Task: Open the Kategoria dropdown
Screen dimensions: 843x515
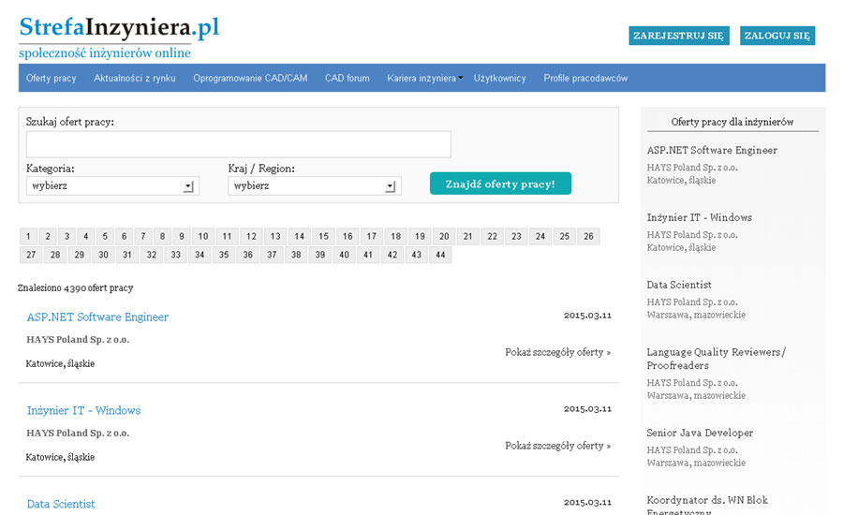Action: (x=112, y=186)
